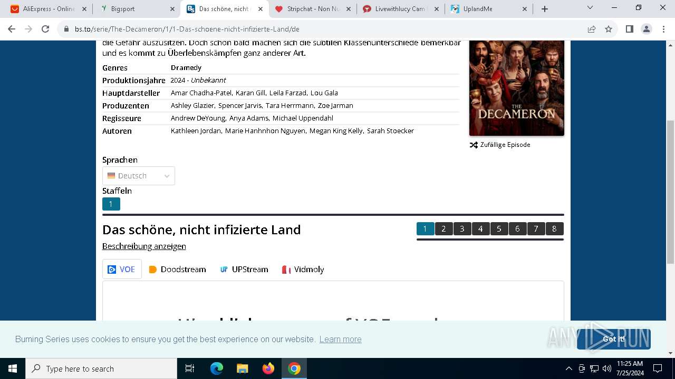Viewport: 675px width, 379px height.
Task: Open the Windows Start menu
Action: [x=12, y=368]
